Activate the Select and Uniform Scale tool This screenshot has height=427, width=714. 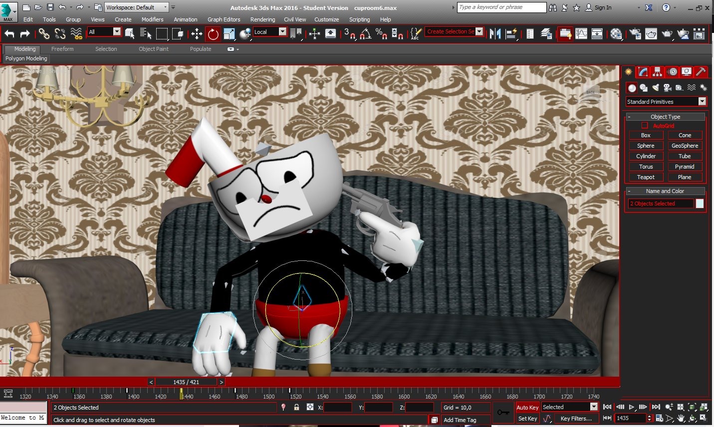pyautogui.click(x=229, y=33)
